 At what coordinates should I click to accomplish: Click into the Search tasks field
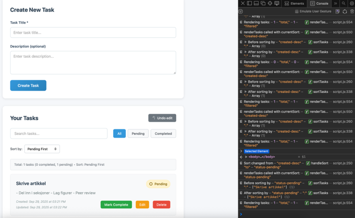coord(59,133)
